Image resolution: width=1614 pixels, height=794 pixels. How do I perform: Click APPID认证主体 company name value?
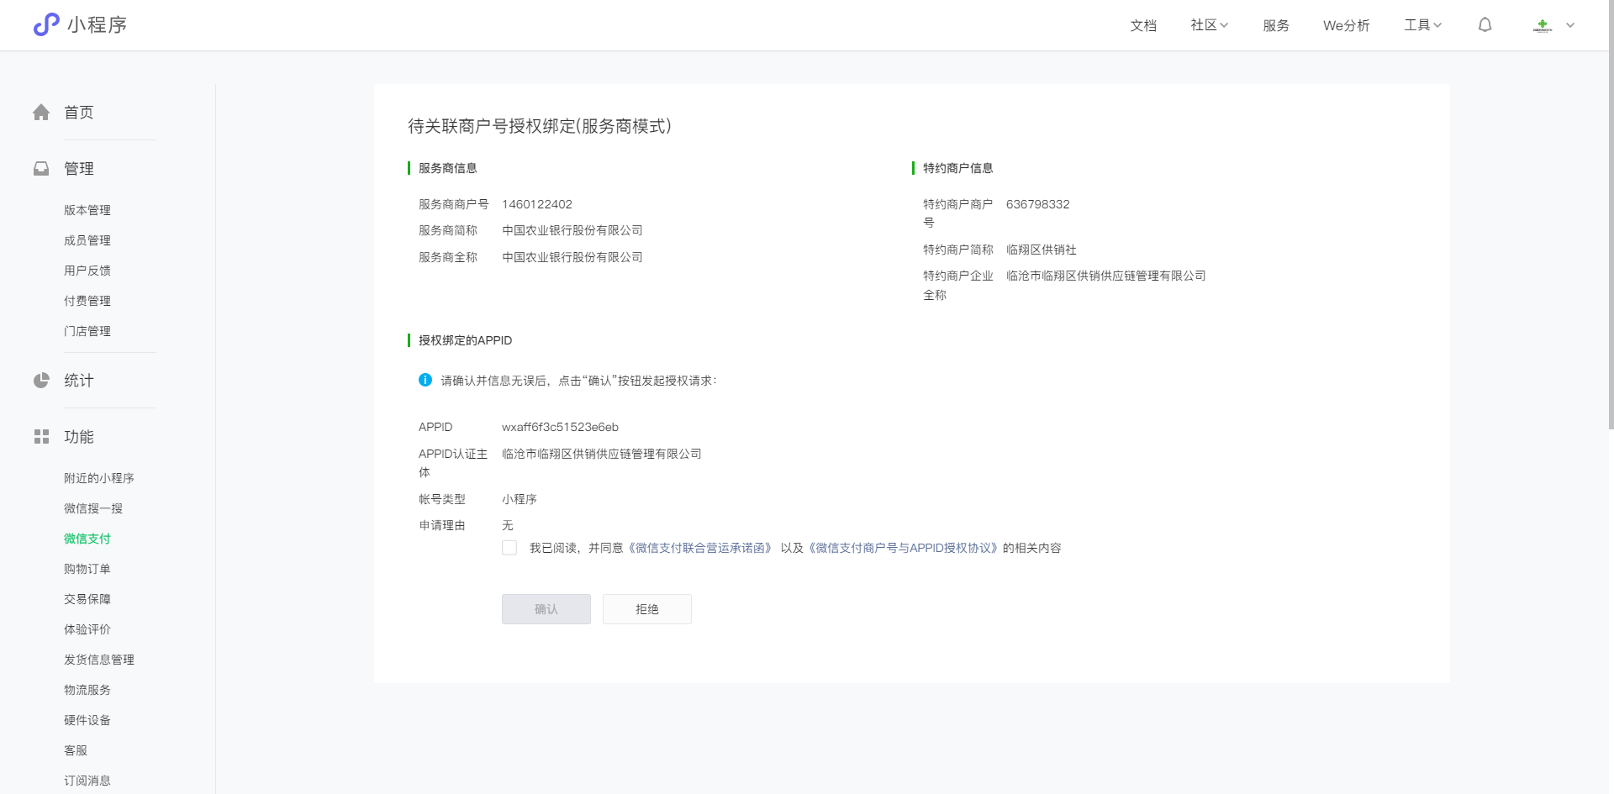[x=602, y=454]
